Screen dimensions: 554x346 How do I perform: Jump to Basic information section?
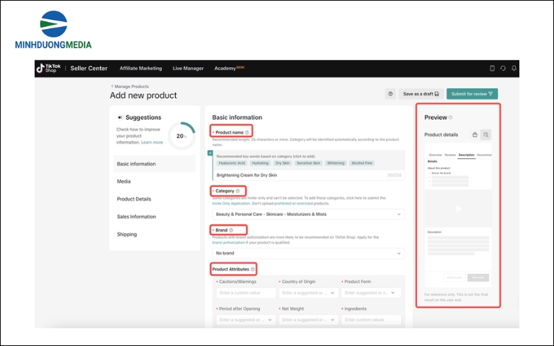coord(154,164)
